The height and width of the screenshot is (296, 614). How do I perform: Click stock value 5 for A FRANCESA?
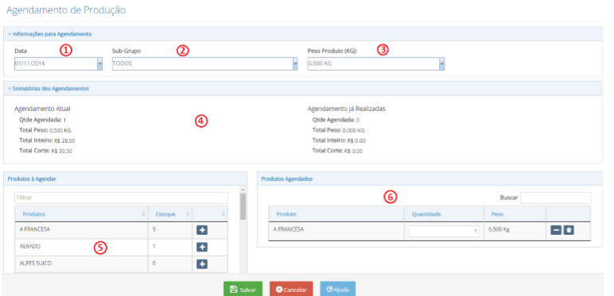pyautogui.click(x=154, y=229)
